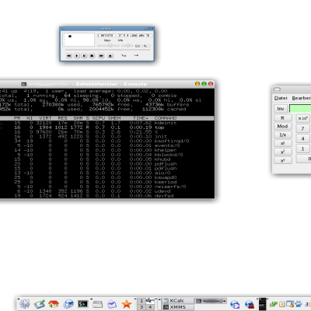
Task: Click XMMS eject/open file button
Action: pyautogui.click(x=110, y=56)
